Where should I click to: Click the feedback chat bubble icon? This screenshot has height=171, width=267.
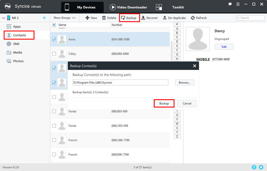click(x=230, y=4)
